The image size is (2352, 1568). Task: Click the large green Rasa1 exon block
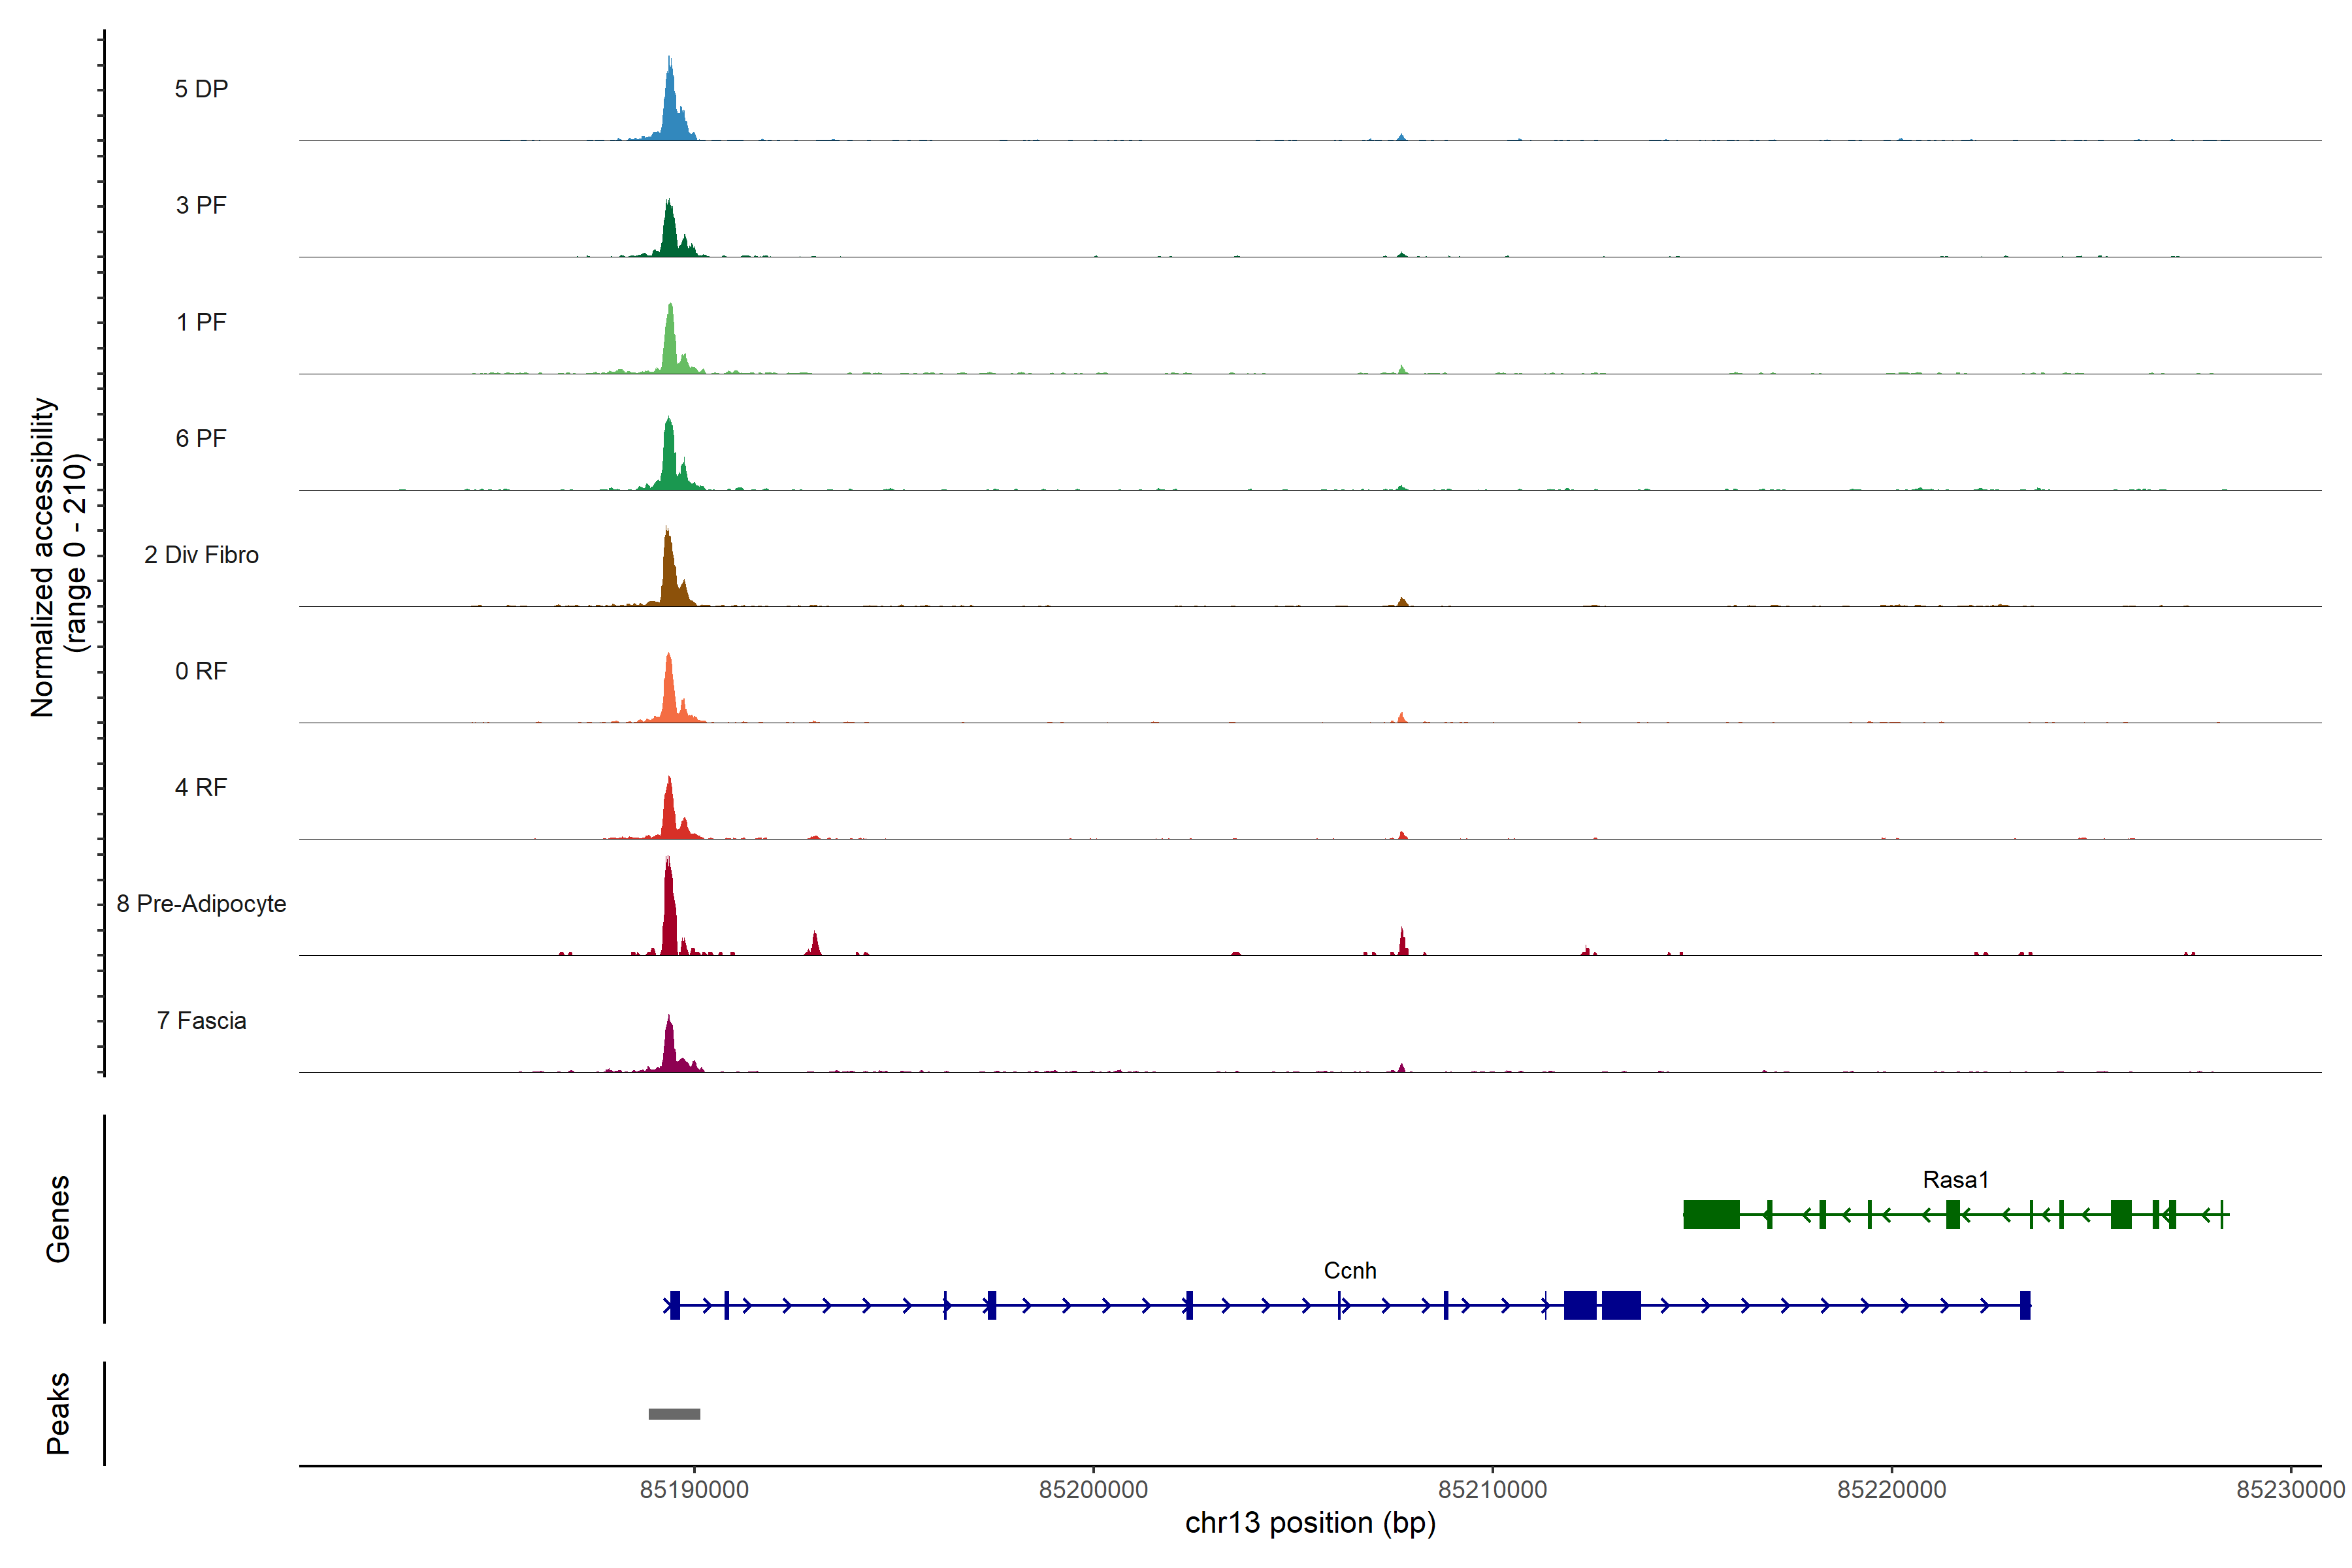coord(1711,1215)
